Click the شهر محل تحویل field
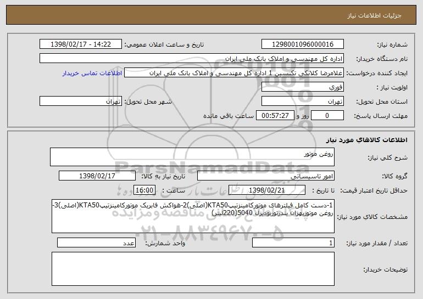This screenshot has width=423, height=299. (81, 101)
